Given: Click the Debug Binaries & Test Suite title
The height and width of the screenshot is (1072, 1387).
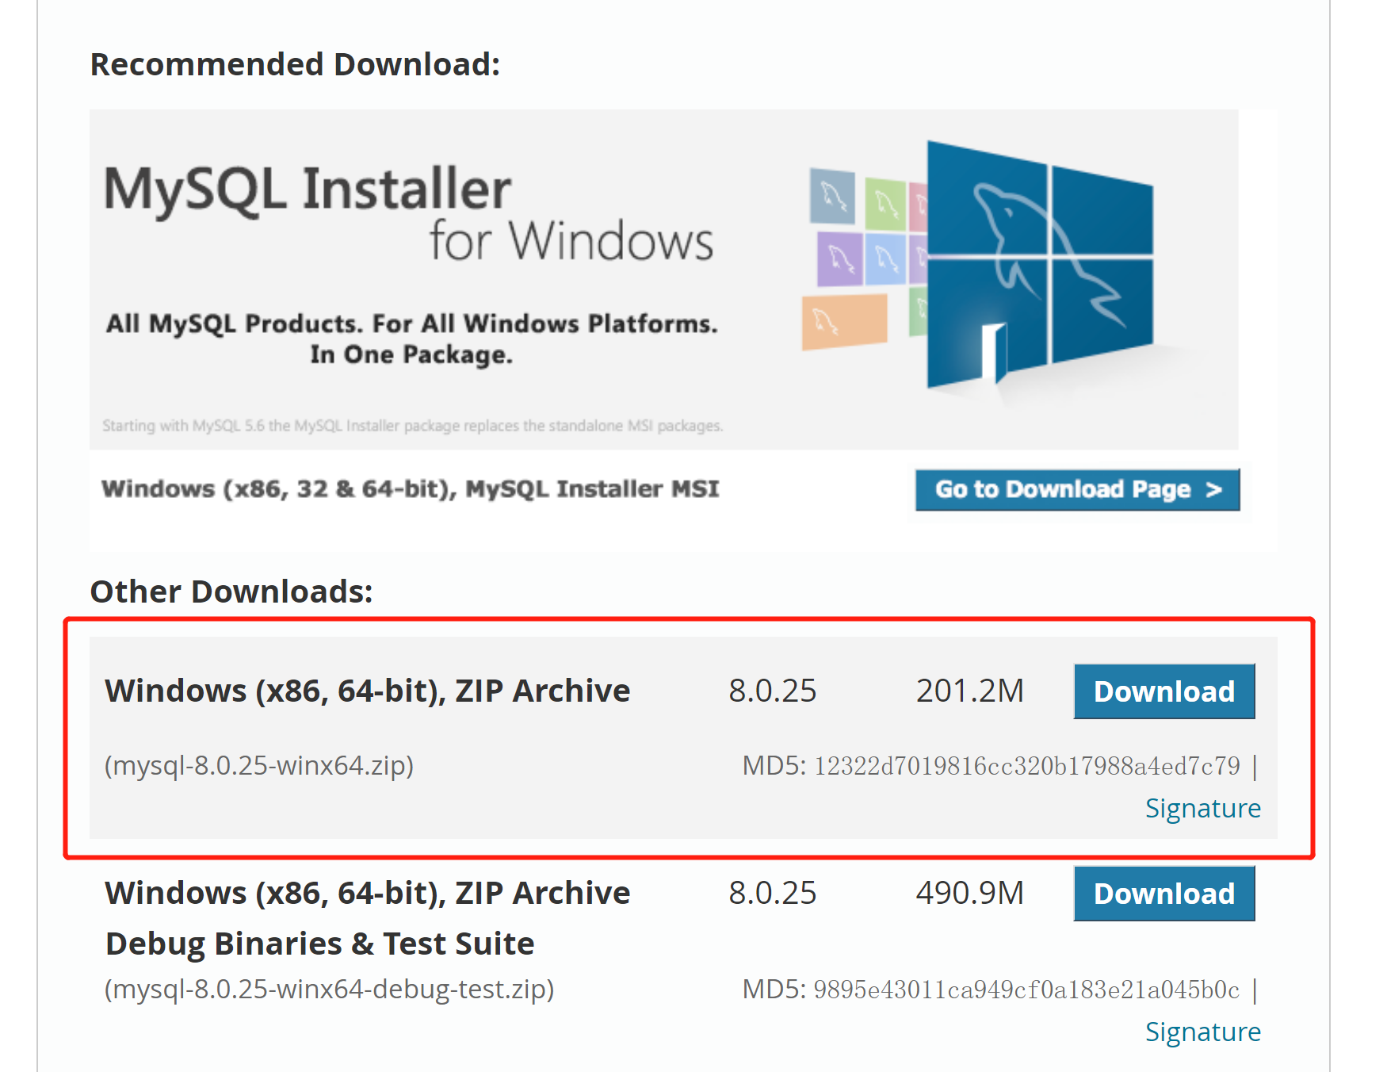Looking at the screenshot, I should [320, 944].
